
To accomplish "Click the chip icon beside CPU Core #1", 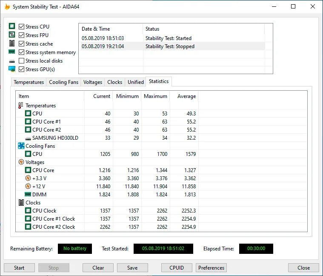I will (x=28, y=121).
